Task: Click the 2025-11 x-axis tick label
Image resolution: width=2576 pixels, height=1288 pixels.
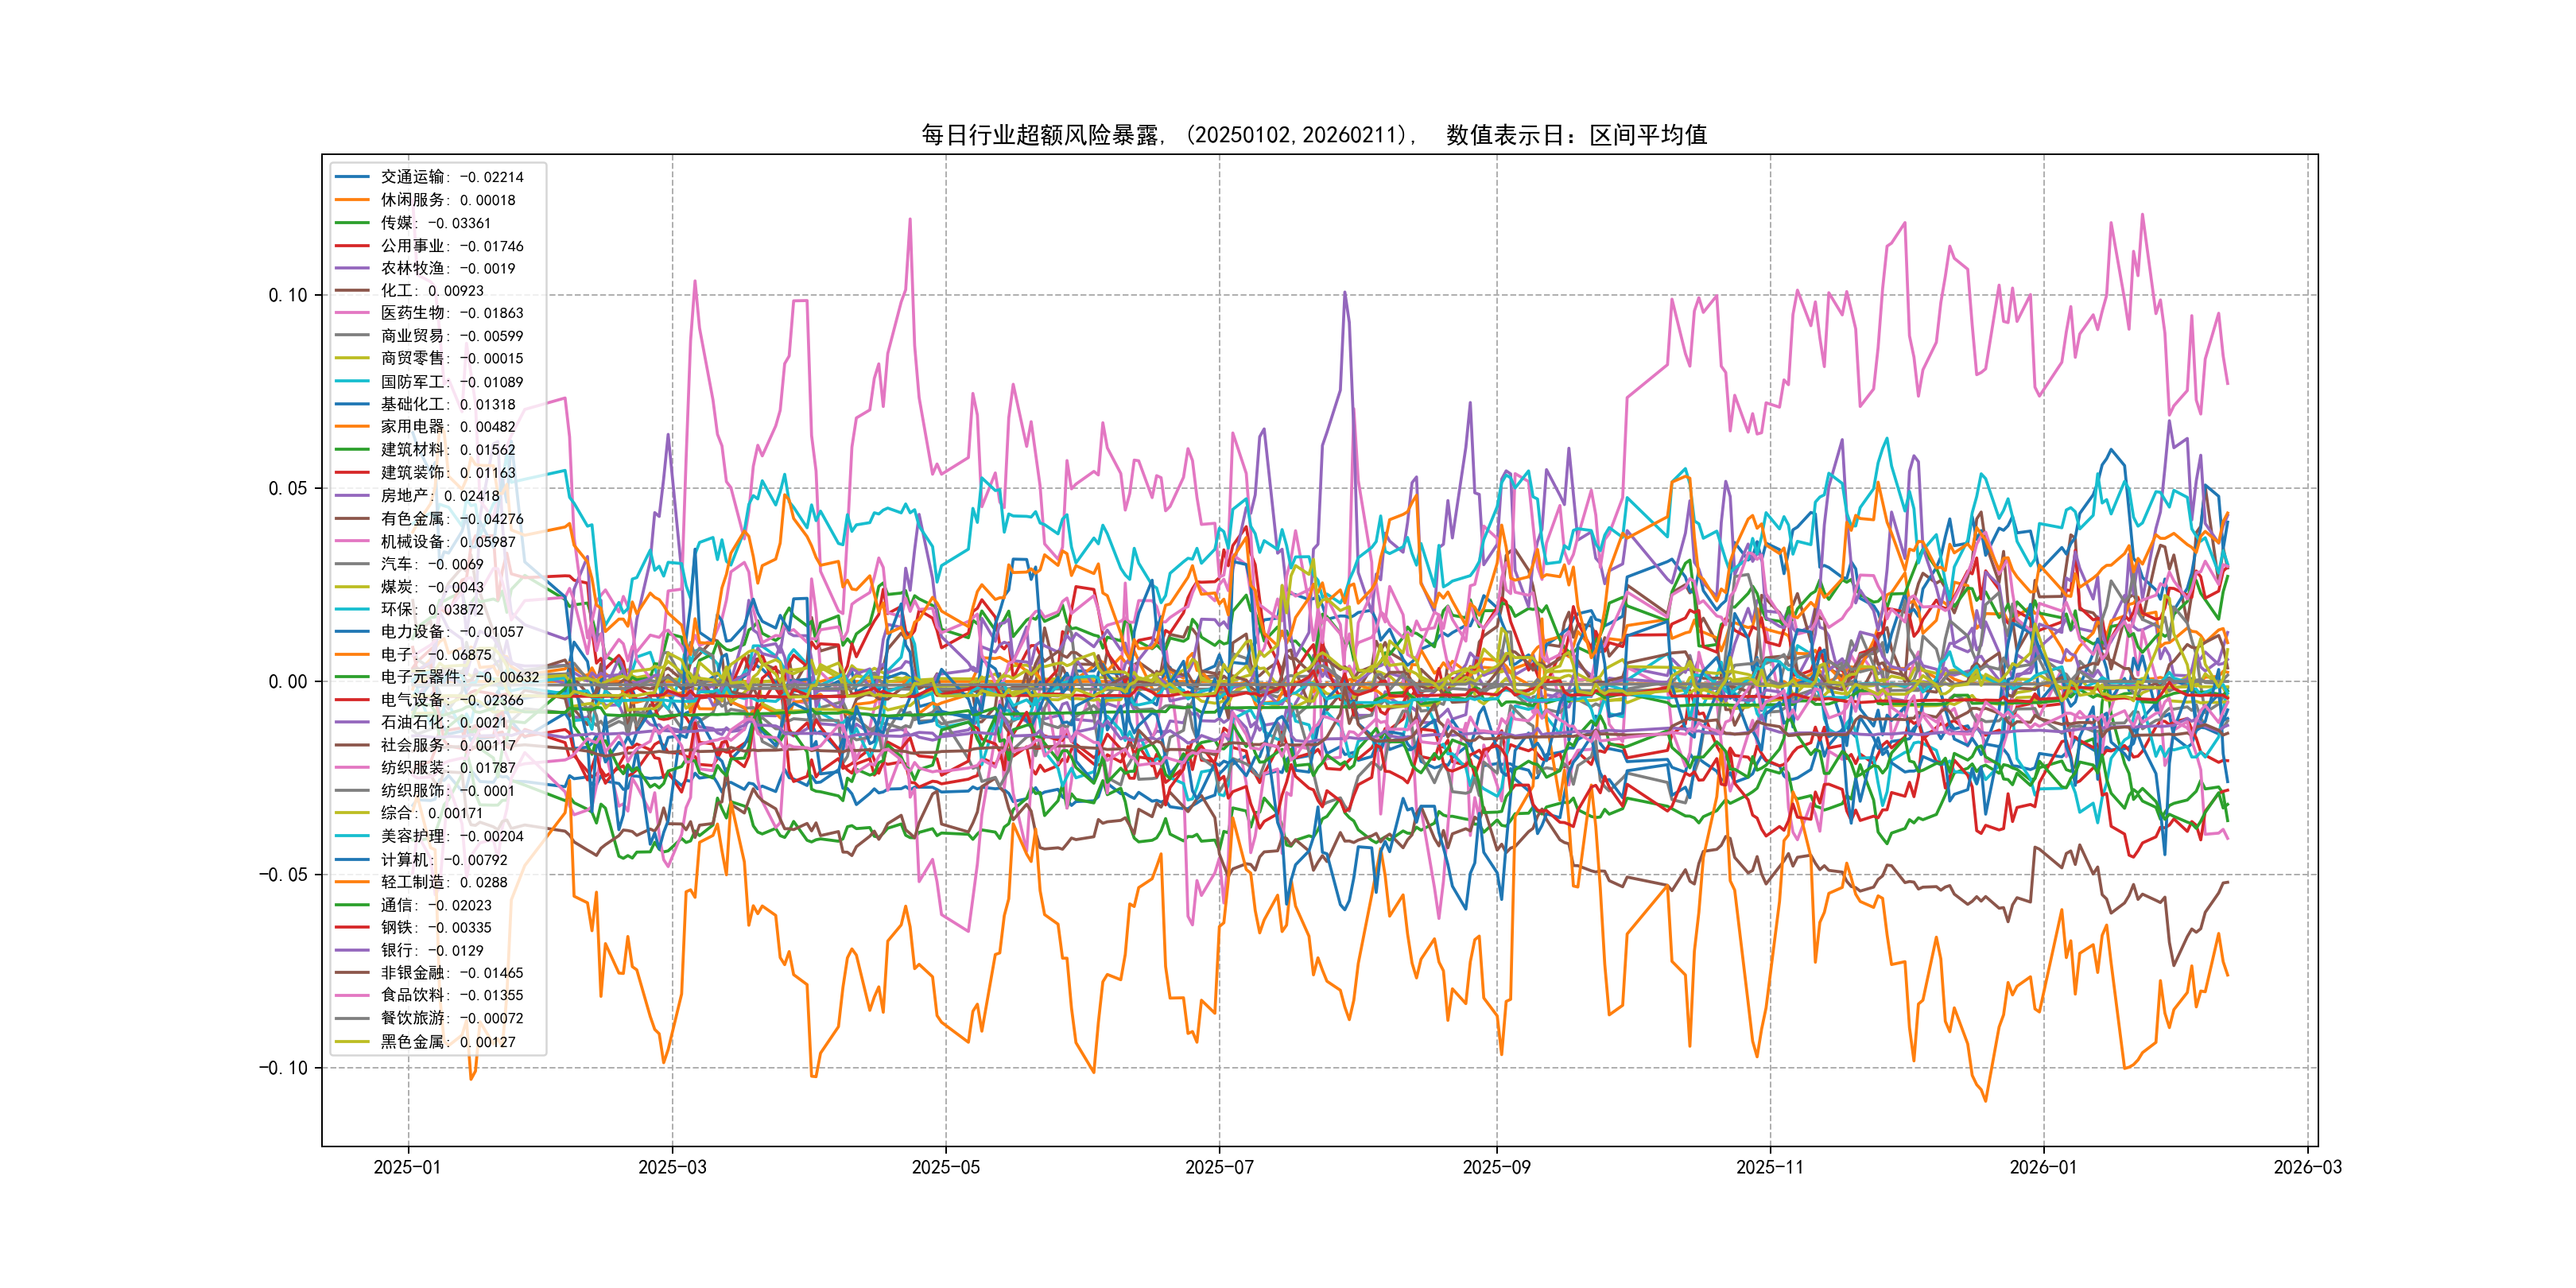Action: click(1770, 1167)
